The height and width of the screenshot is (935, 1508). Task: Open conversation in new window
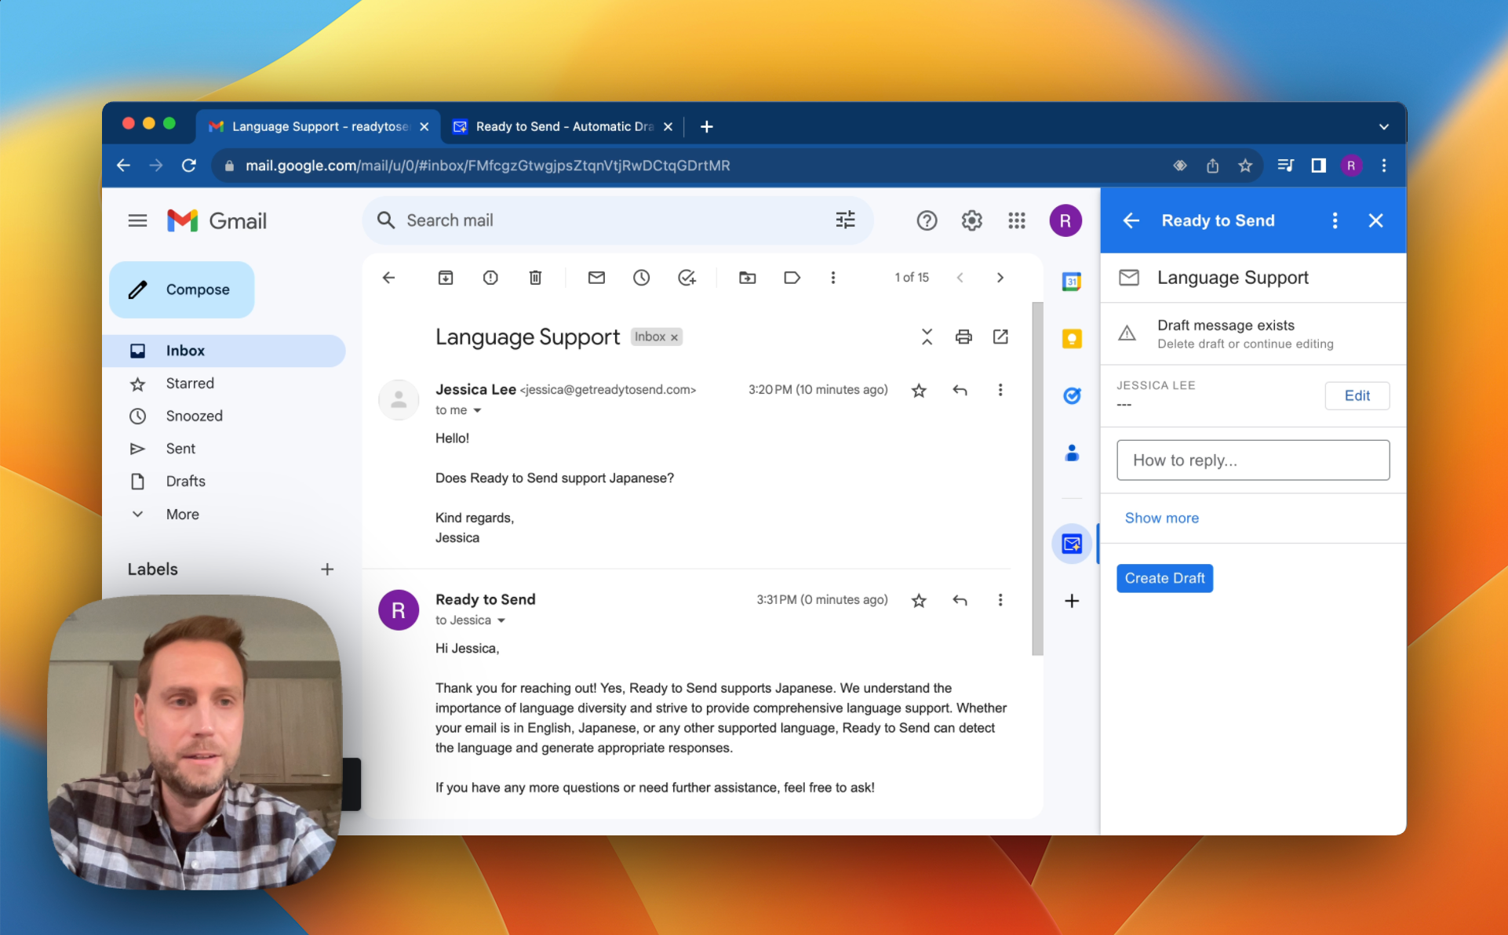pos(1000,337)
